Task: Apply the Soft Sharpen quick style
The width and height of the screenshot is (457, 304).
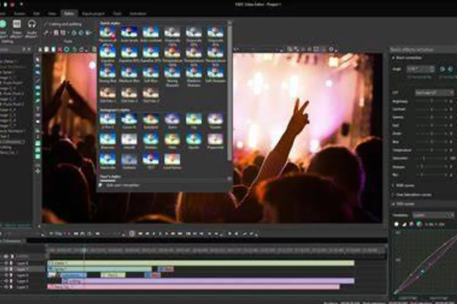Action: (216, 73)
